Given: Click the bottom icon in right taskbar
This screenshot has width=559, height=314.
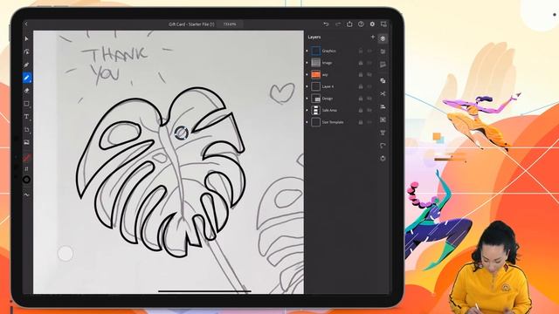Looking at the screenshot, I should pyautogui.click(x=383, y=158).
